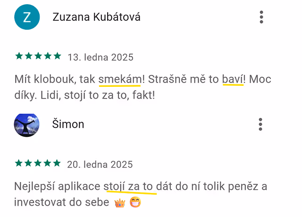Screen dimensions: 302x217
Task: Open three-dot menu on Šimon's review
Action: pyautogui.click(x=260, y=125)
